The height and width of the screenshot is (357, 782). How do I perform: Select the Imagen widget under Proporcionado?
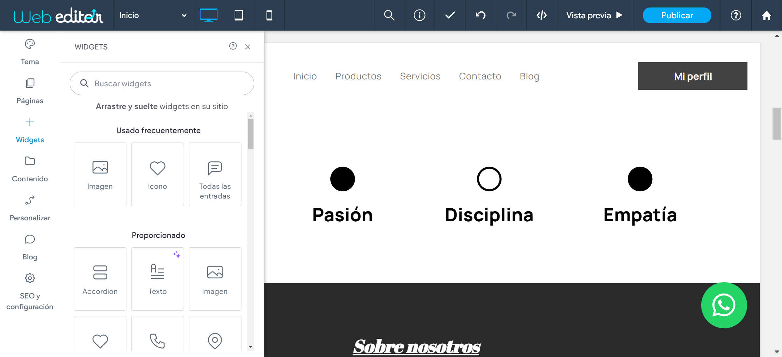215,279
